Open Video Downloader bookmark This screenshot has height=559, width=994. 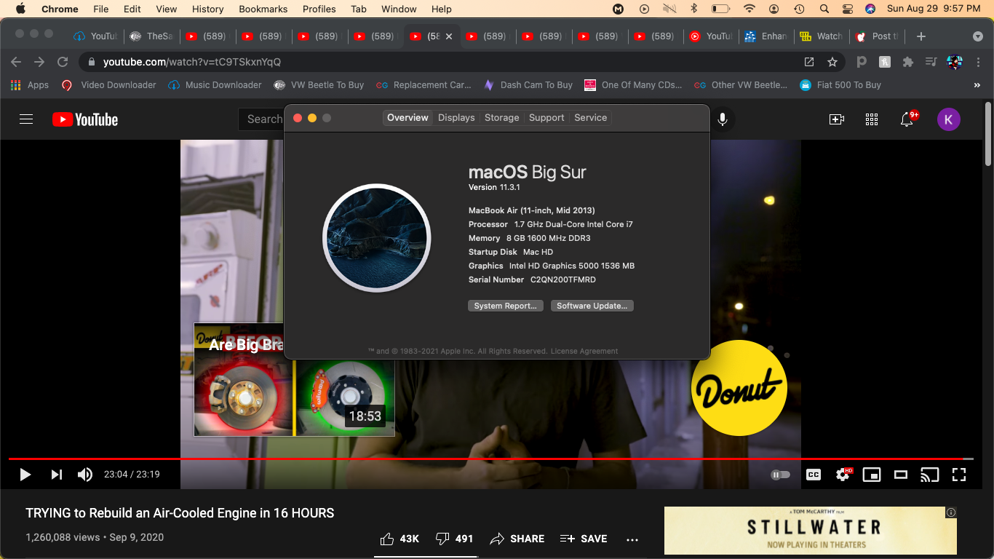pos(109,85)
